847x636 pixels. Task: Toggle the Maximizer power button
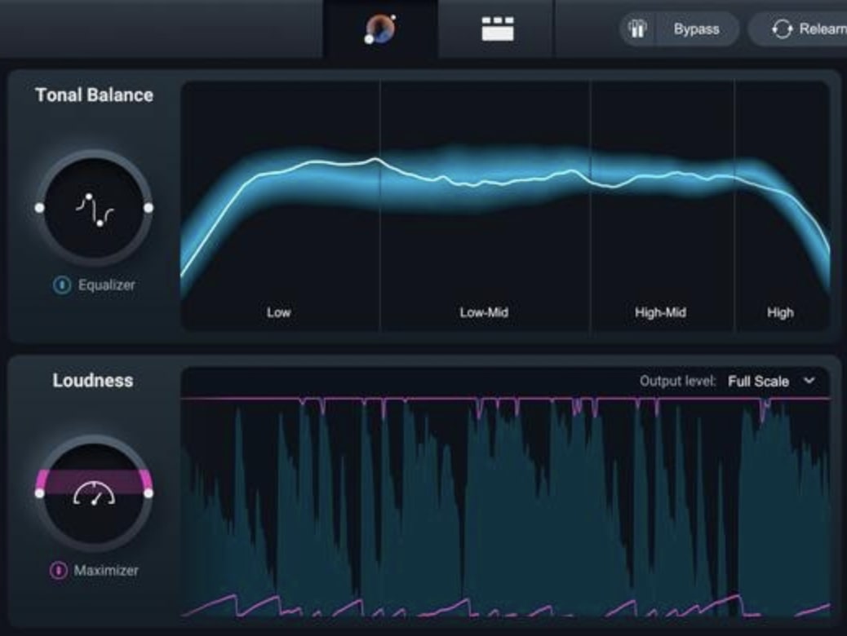pos(58,570)
